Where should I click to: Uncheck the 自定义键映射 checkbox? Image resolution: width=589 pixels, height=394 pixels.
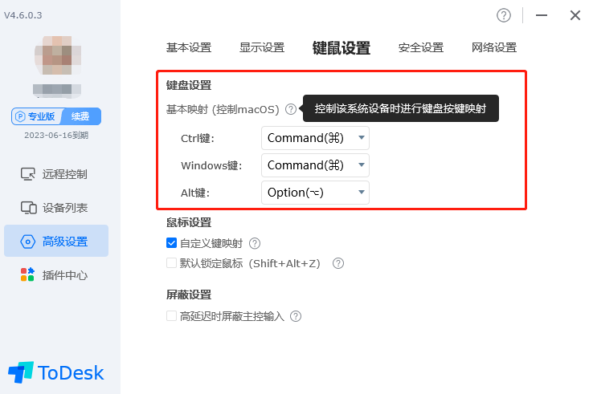pyautogui.click(x=171, y=243)
